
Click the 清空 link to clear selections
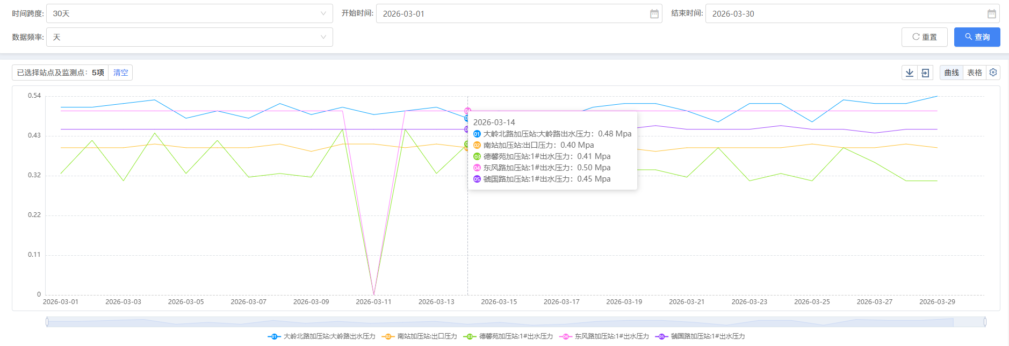[120, 73]
